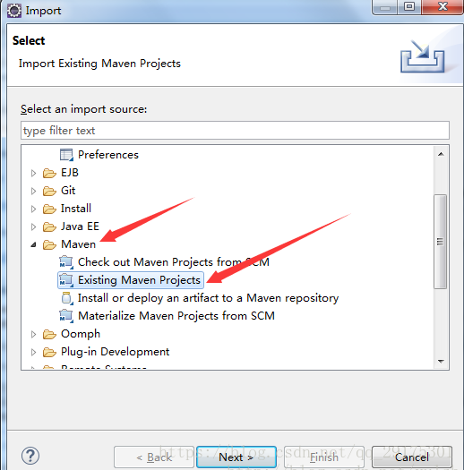
Task: Expand the EJB tree node
Action: [33, 173]
